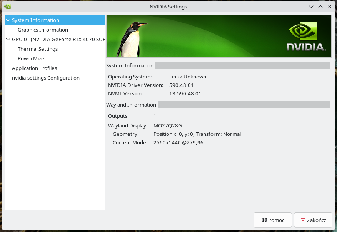Viewport: 337px width, 232px height.
Task: Click the NVIDIA eye icon in title bar
Action: point(7,7)
